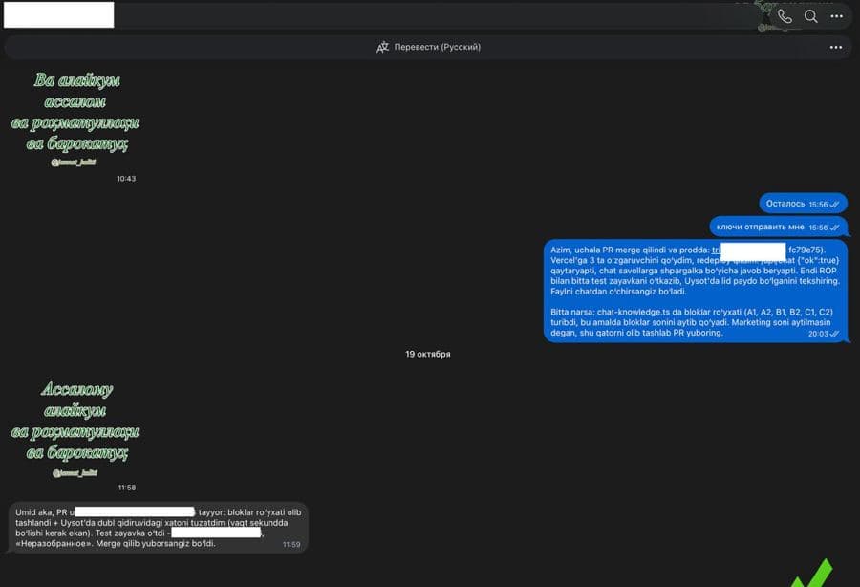Click the message starting 'Azim, uchala PR merge qilindi'
The height and width of the screenshot is (587, 860).
[696, 291]
